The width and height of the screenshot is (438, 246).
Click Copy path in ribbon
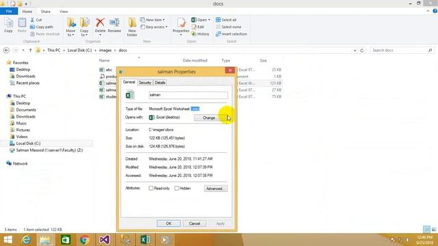click(x=41, y=27)
